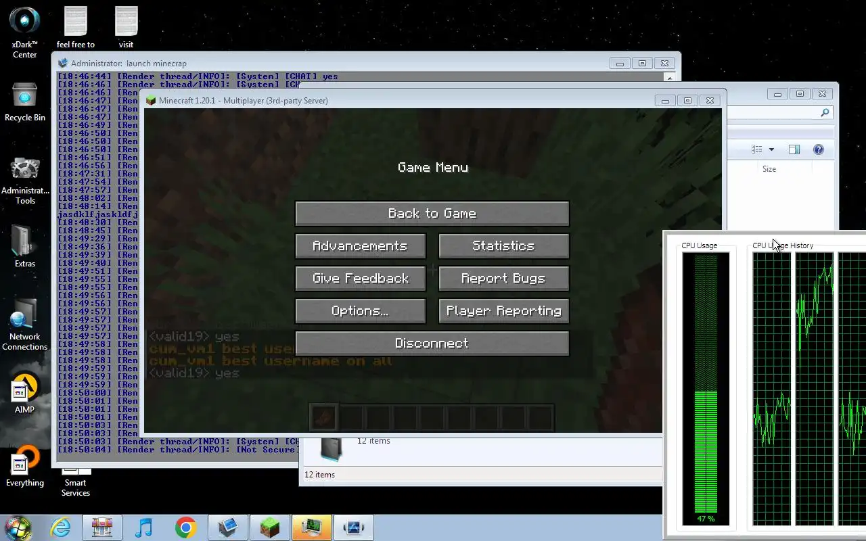Screen dimensions: 866x541
Task: Click '12 items' in Explorer status bar
Action: 319,475
